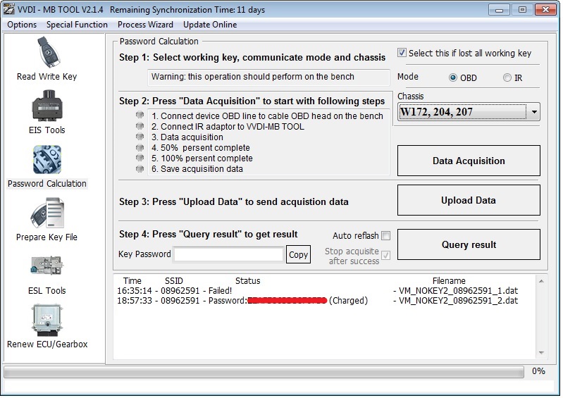Click status light for Save acquisition data
Screen dimensions: 563x398
[140, 168]
